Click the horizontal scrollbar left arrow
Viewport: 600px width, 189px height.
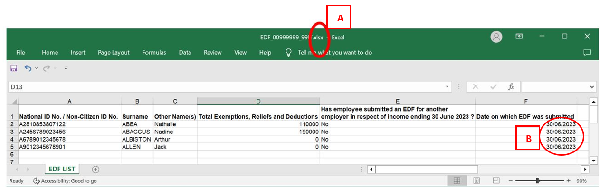coord(371,169)
